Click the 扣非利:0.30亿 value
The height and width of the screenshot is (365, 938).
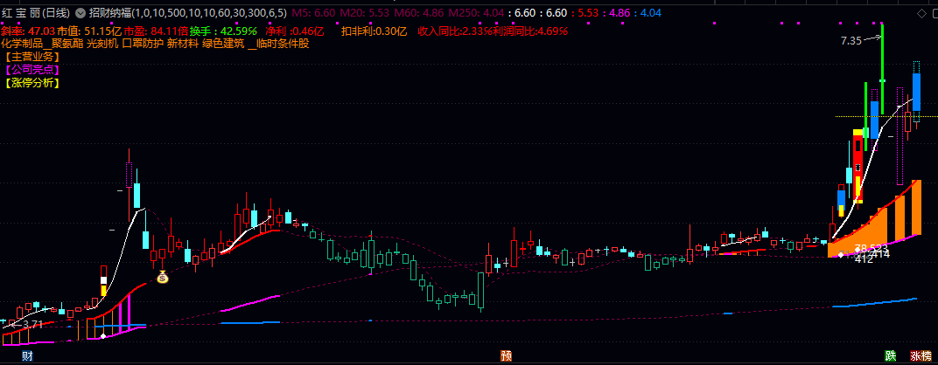pos(374,31)
